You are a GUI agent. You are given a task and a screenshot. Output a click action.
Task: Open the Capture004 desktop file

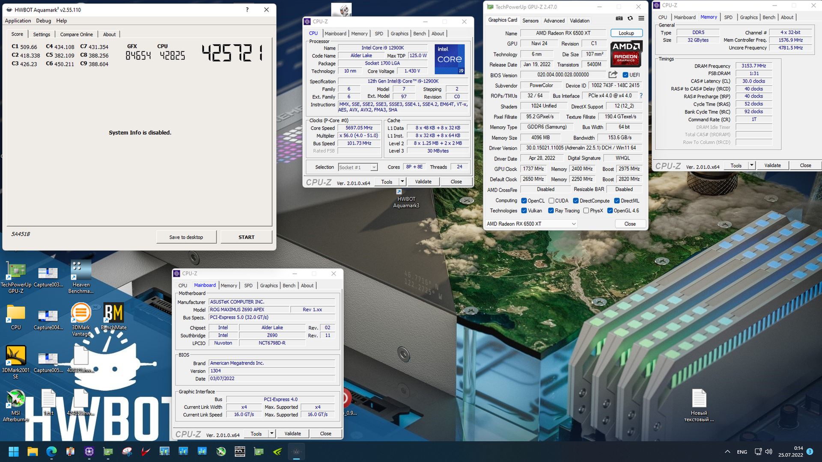click(48, 320)
